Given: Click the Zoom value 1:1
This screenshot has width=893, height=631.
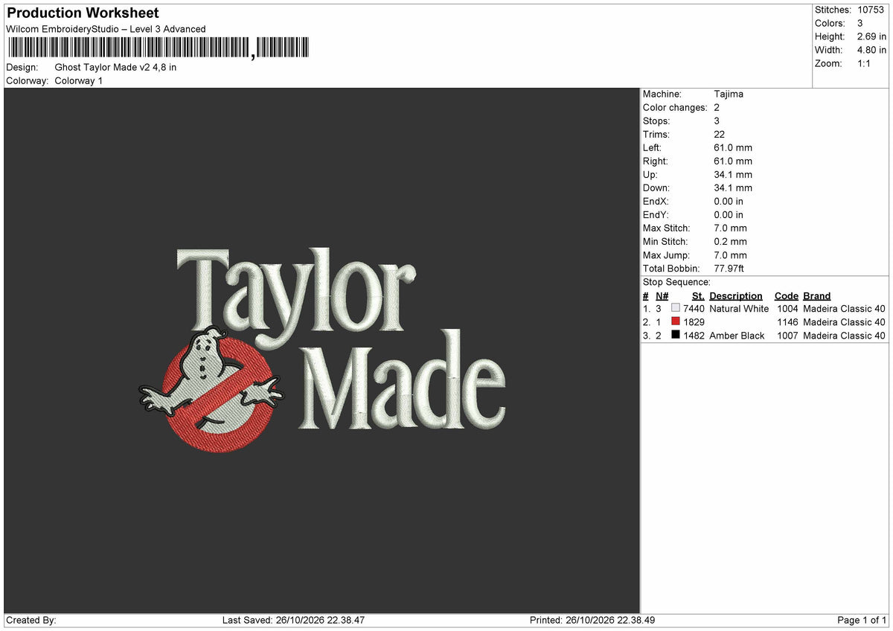Looking at the screenshot, I should [x=865, y=64].
